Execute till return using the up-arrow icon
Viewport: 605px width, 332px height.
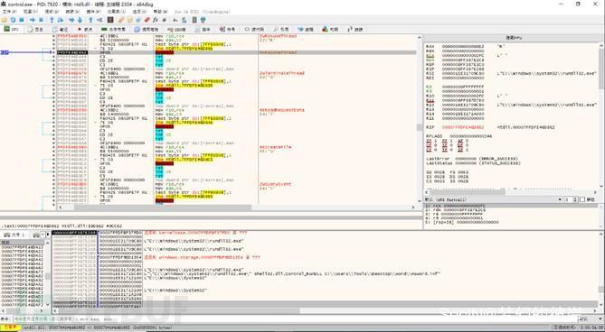point(90,20)
